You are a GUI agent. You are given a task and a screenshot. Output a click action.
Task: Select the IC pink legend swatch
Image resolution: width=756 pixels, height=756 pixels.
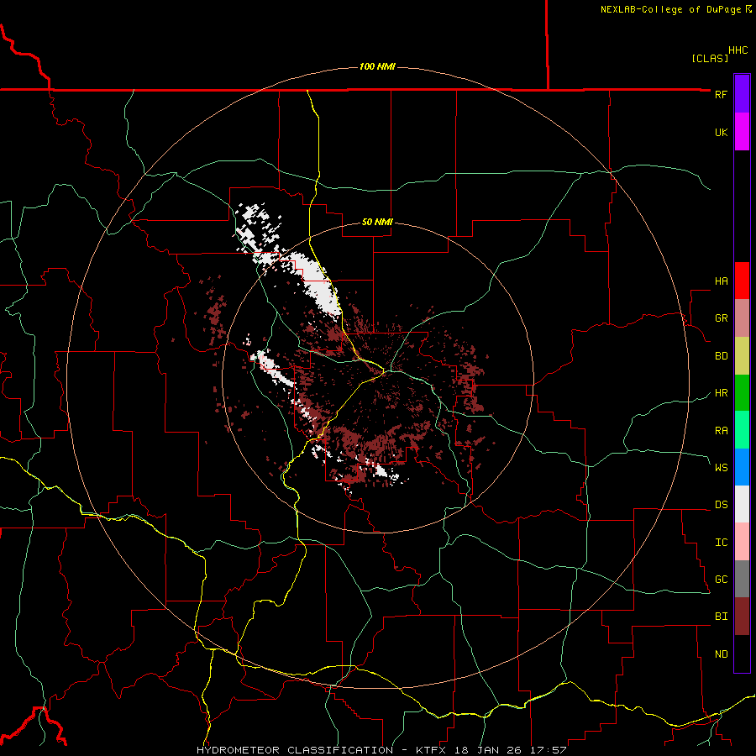click(742, 542)
